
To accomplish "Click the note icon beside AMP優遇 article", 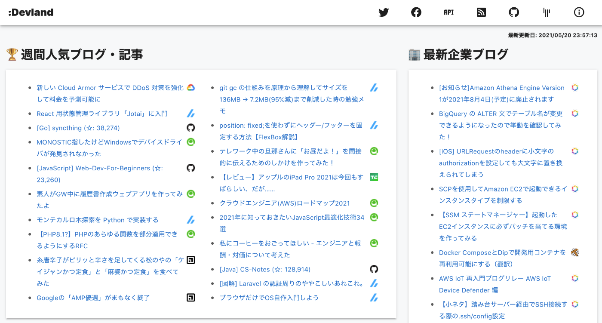I will [x=191, y=298].
